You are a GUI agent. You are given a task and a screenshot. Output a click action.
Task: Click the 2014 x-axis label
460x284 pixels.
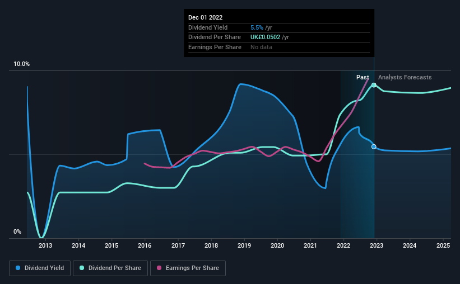[x=78, y=245]
